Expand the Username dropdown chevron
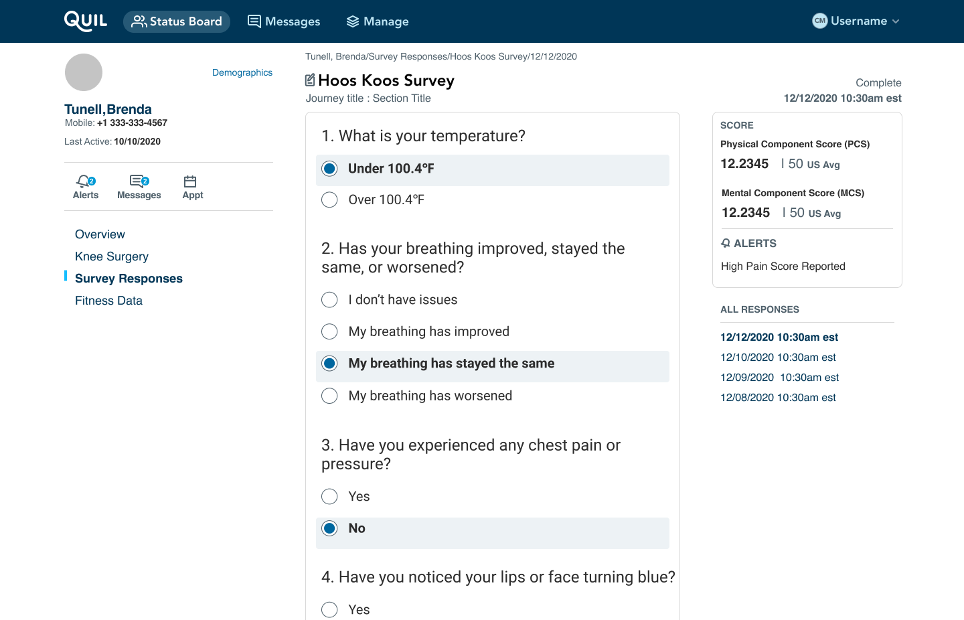 click(896, 21)
